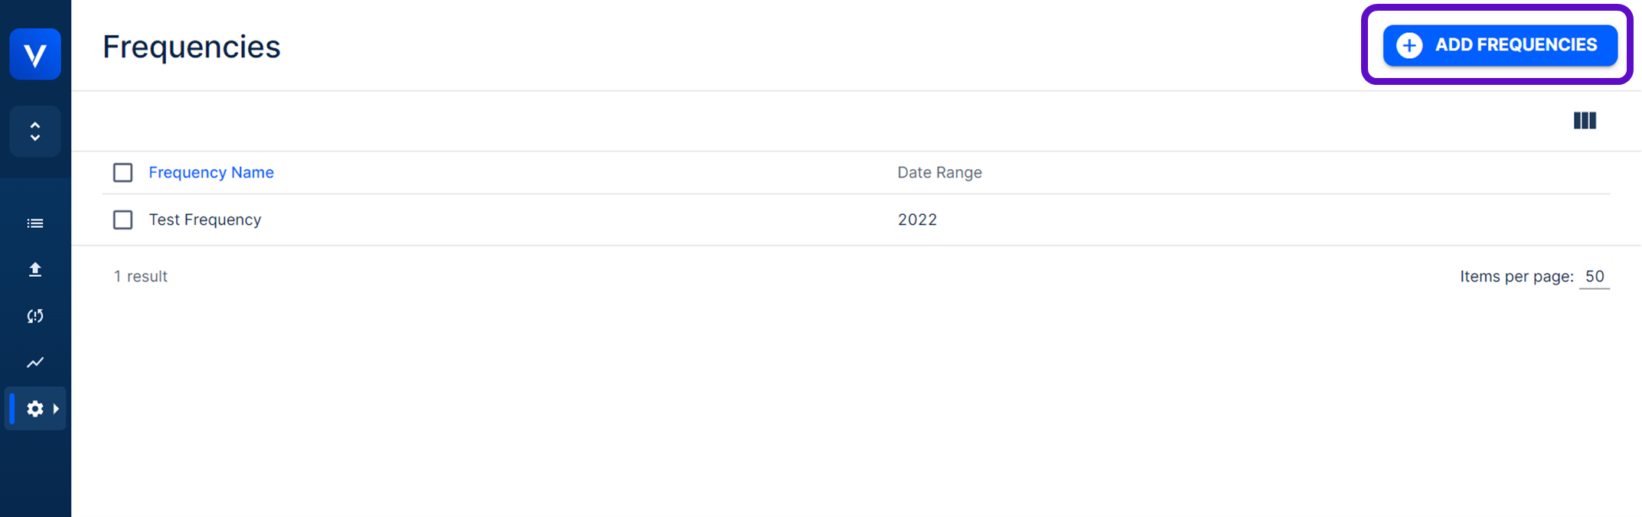The width and height of the screenshot is (1642, 517).
Task: Click the upload icon in sidebar
Action: (x=35, y=269)
